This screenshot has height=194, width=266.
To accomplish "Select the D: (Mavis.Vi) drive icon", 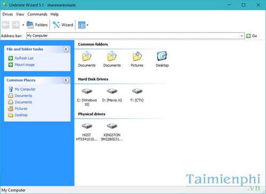I will (112, 91).
